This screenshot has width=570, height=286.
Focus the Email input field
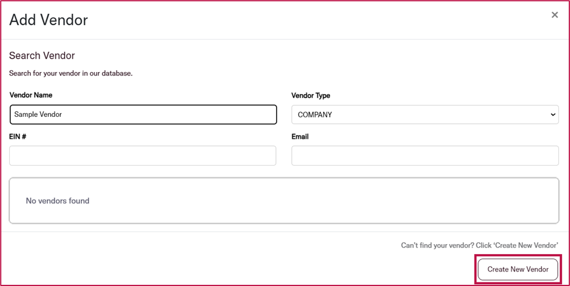(425, 156)
